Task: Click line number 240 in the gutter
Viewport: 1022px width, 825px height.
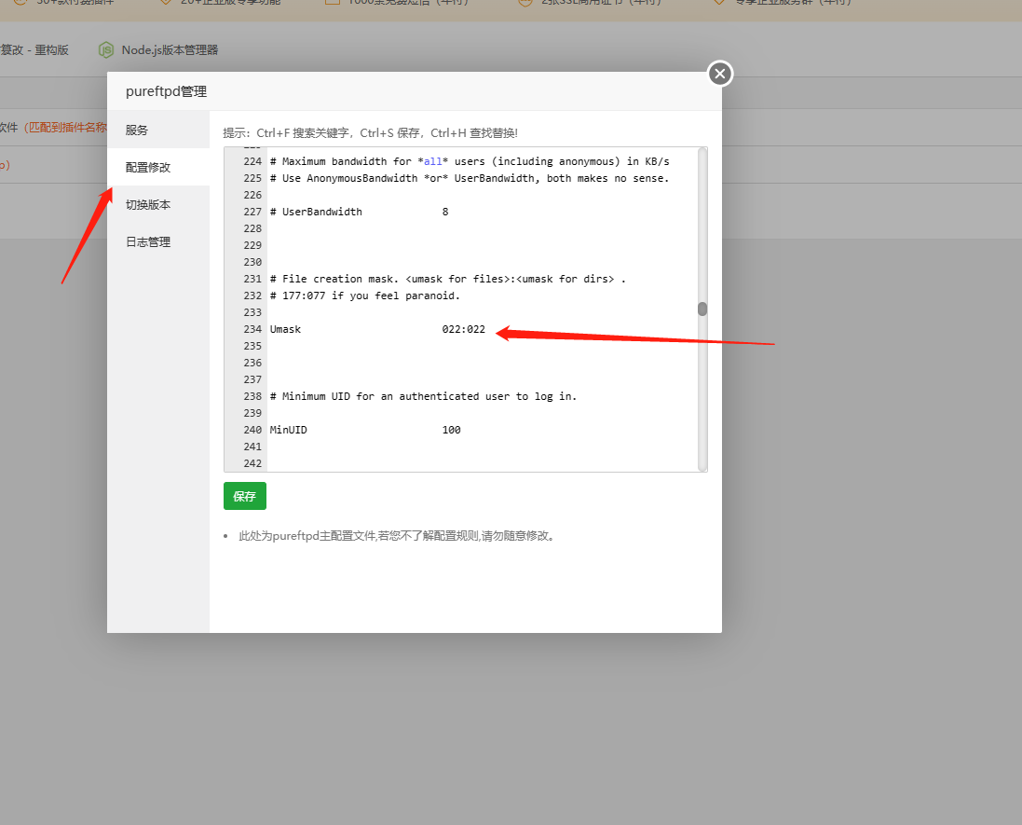Action: [x=252, y=430]
